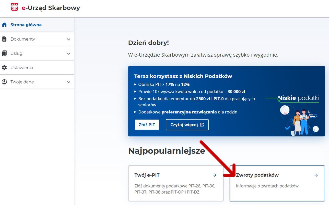Open settings via the Ustawienia gear icon
This screenshot has width=329, height=205.
(x=4, y=68)
